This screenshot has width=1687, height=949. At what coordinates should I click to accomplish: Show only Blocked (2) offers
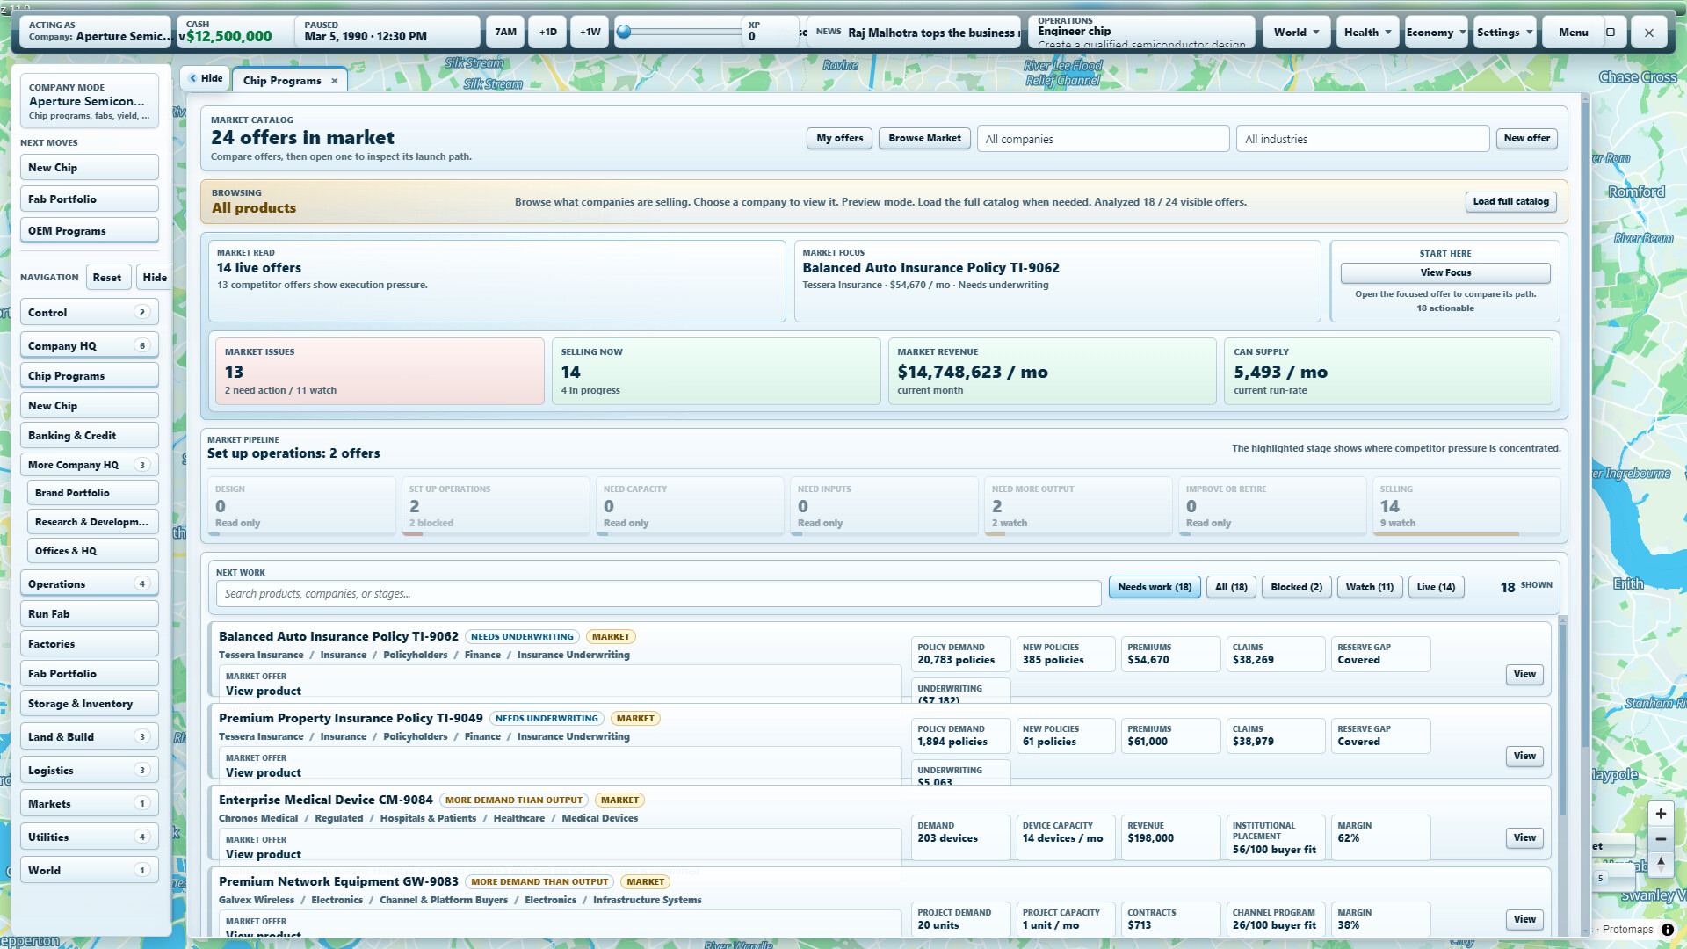[x=1296, y=587]
